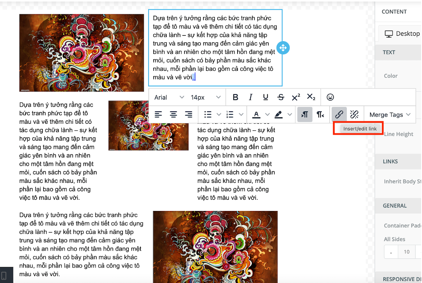
Task: Click the mobile preview icon
Action: [x=4, y=276]
